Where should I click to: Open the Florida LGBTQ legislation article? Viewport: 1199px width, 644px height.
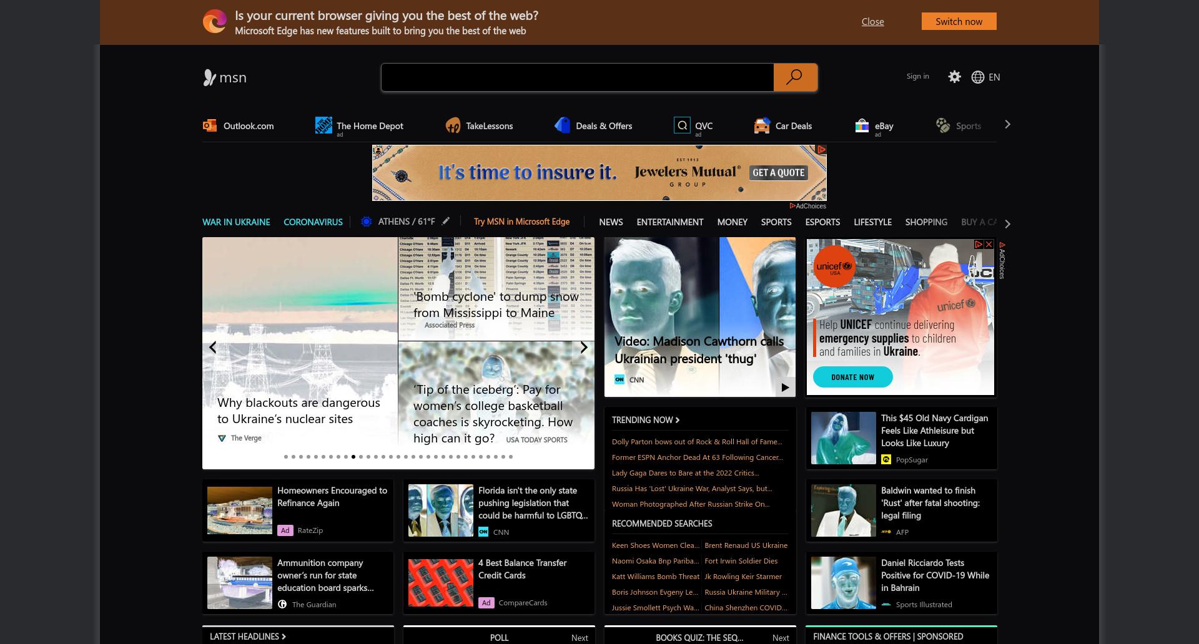pos(499,510)
